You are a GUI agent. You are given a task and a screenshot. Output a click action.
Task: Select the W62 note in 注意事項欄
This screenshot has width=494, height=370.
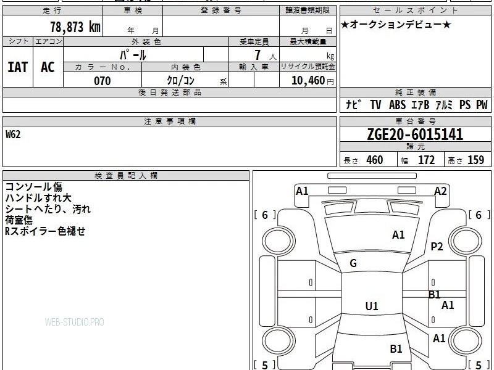pos(13,134)
